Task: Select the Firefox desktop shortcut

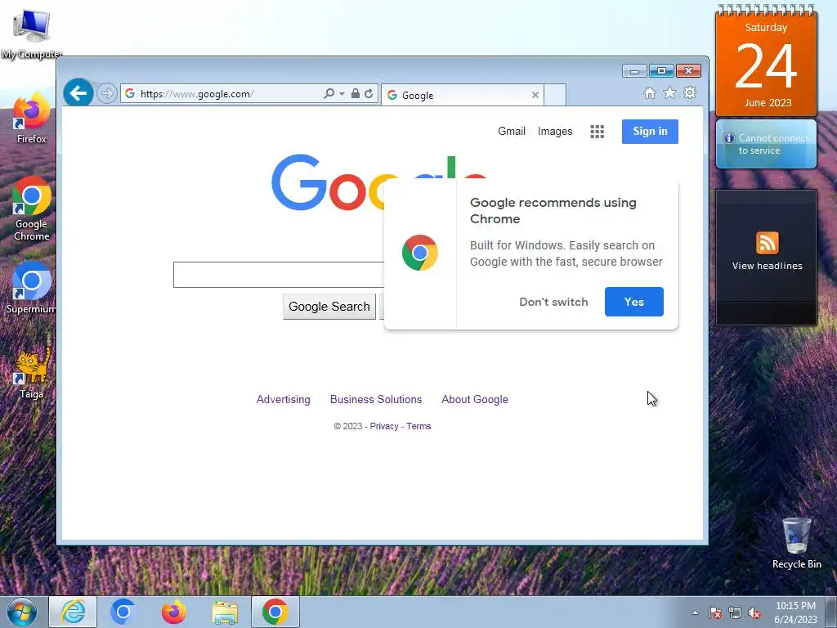Action: 32,119
